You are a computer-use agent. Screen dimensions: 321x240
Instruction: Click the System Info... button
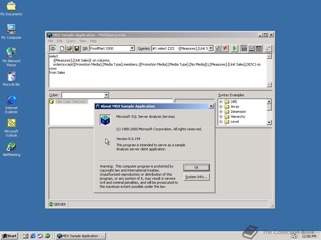coord(196,177)
